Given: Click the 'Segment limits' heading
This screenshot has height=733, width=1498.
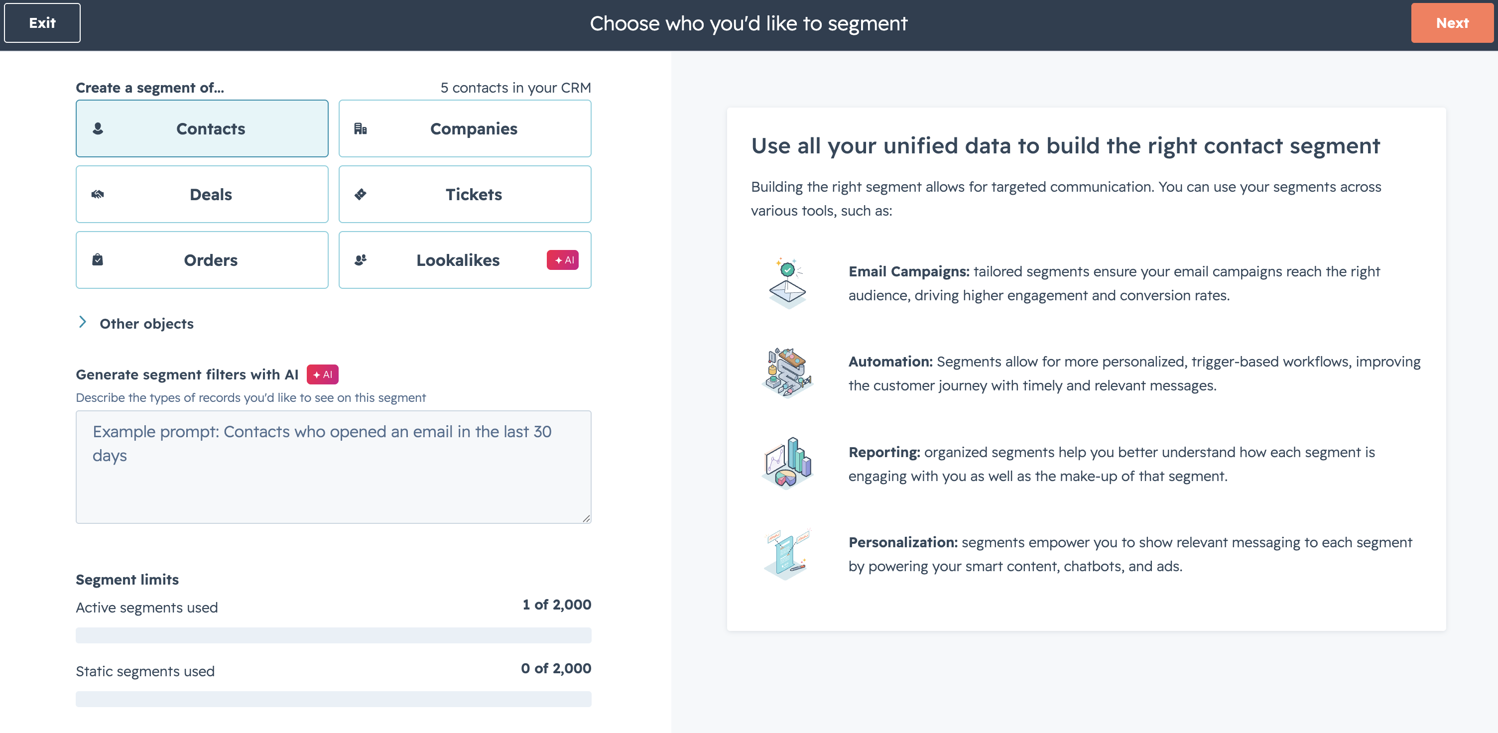Looking at the screenshot, I should click(x=127, y=580).
